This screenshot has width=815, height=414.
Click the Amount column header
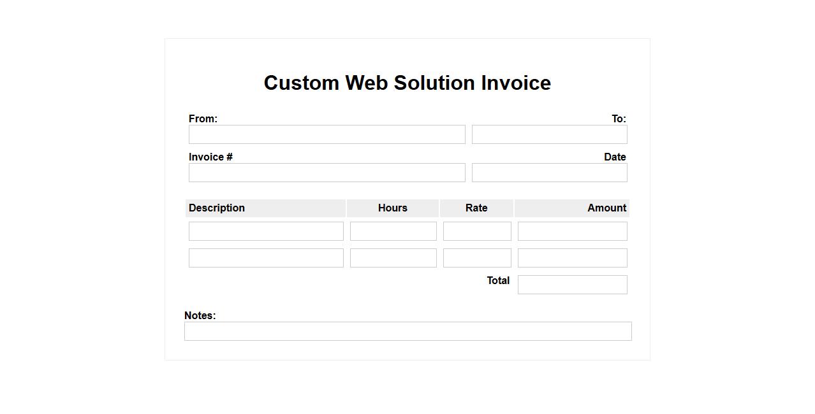pos(606,208)
